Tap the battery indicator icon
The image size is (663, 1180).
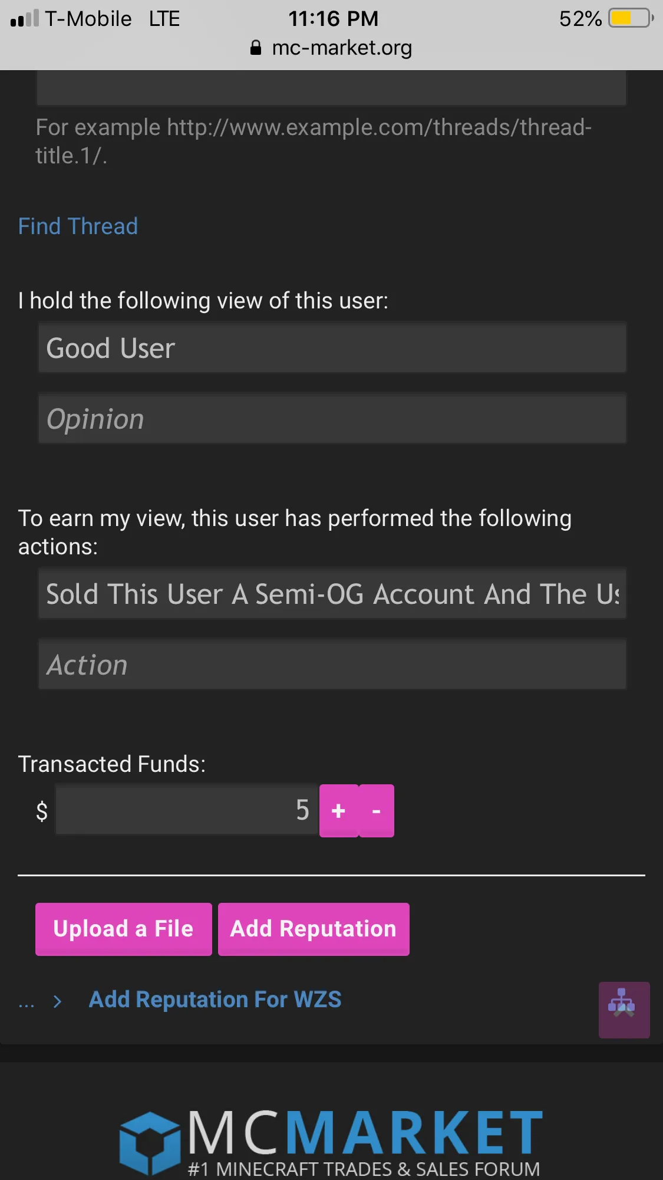pyautogui.click(x=631, y=18)
